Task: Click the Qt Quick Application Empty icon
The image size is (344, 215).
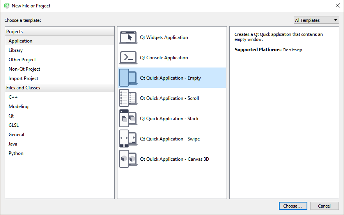Action: 128,78
